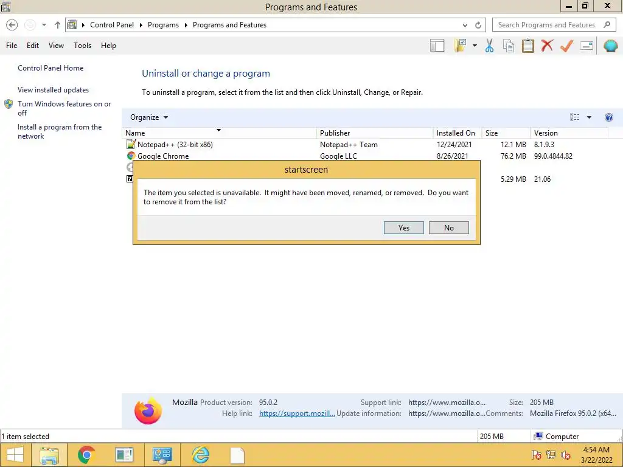Viewport: 623px width, 467px height.
Task: Click the teal shell icon in toolbar
Action: pos(611,46)
